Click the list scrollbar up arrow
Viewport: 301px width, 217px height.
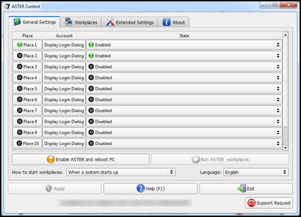point(286,35)
